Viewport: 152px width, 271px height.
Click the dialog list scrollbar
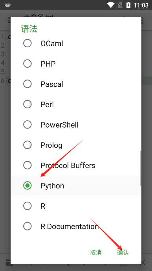[141, 168]
